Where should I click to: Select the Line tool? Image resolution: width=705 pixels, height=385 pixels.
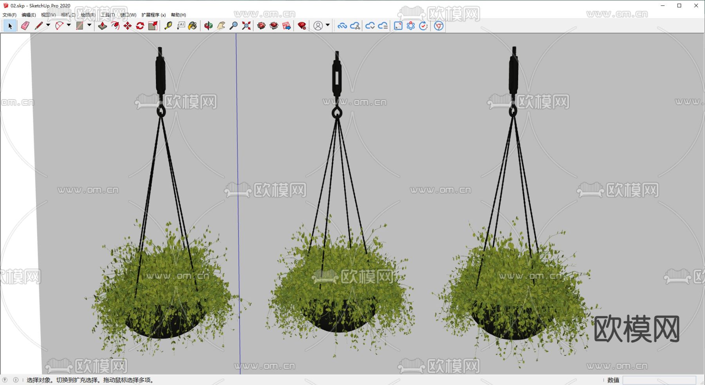pyautogui.click(x=39, y=26)
